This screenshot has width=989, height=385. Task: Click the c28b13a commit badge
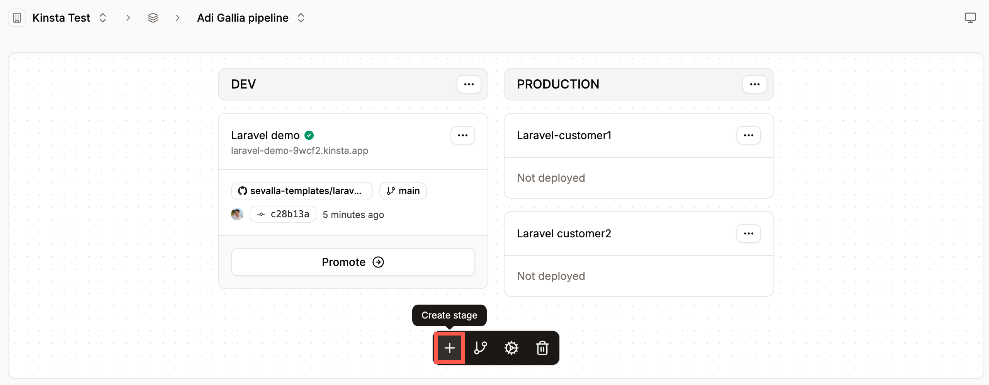coord(283,214)
